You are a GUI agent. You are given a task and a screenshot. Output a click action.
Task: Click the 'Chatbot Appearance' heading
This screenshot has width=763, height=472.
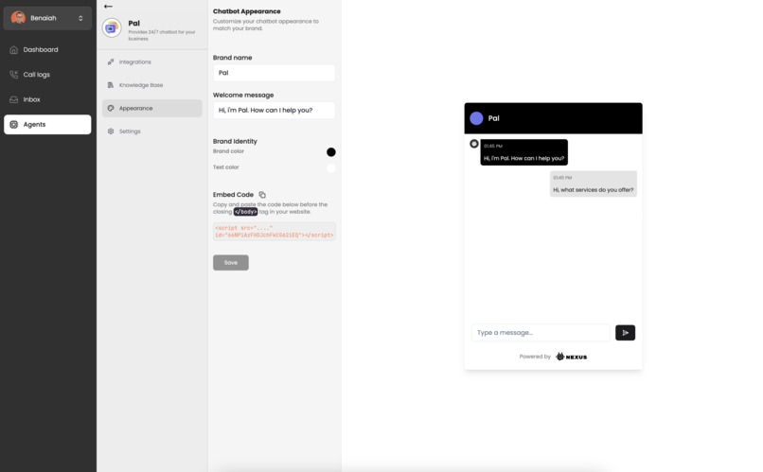click(x=247, y=11)
